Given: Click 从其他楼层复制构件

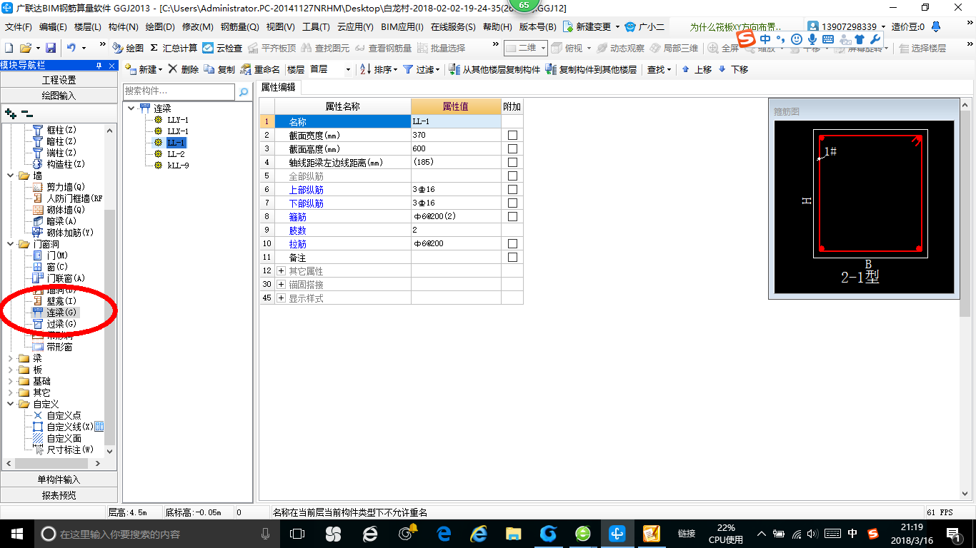Looking at the screenshot, I should pyautogui.click(x=494, y=69).
